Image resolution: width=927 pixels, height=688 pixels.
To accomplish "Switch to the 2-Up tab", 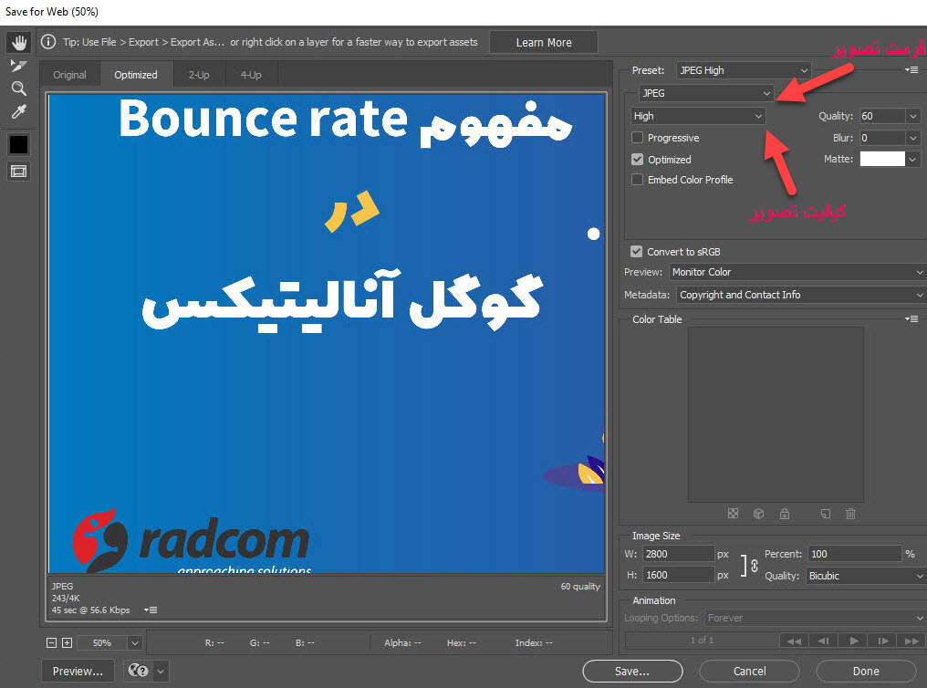I will [199, 74].
